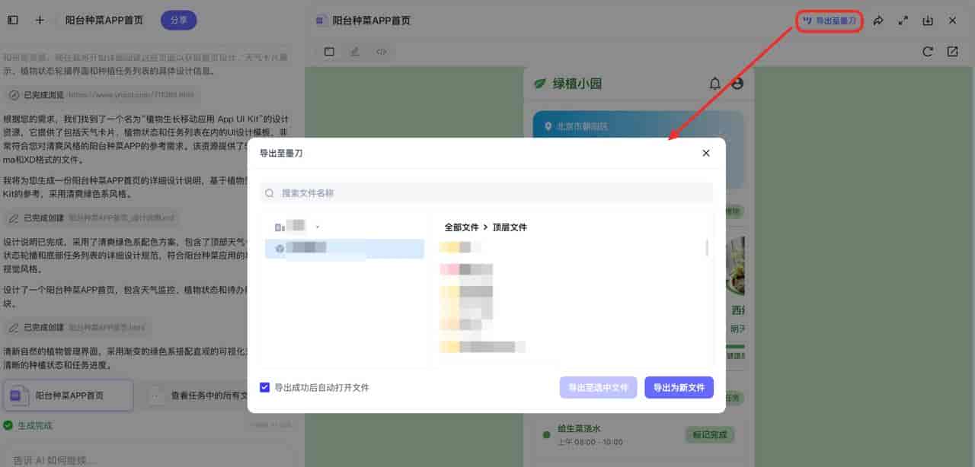975x467 pixels.
Task: Open the 已完成浏览 step chip
Action: pos(103,95)
